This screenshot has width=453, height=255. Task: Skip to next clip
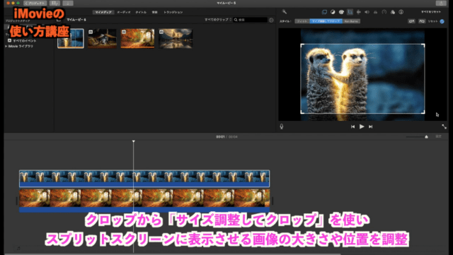tap(370, 126)
